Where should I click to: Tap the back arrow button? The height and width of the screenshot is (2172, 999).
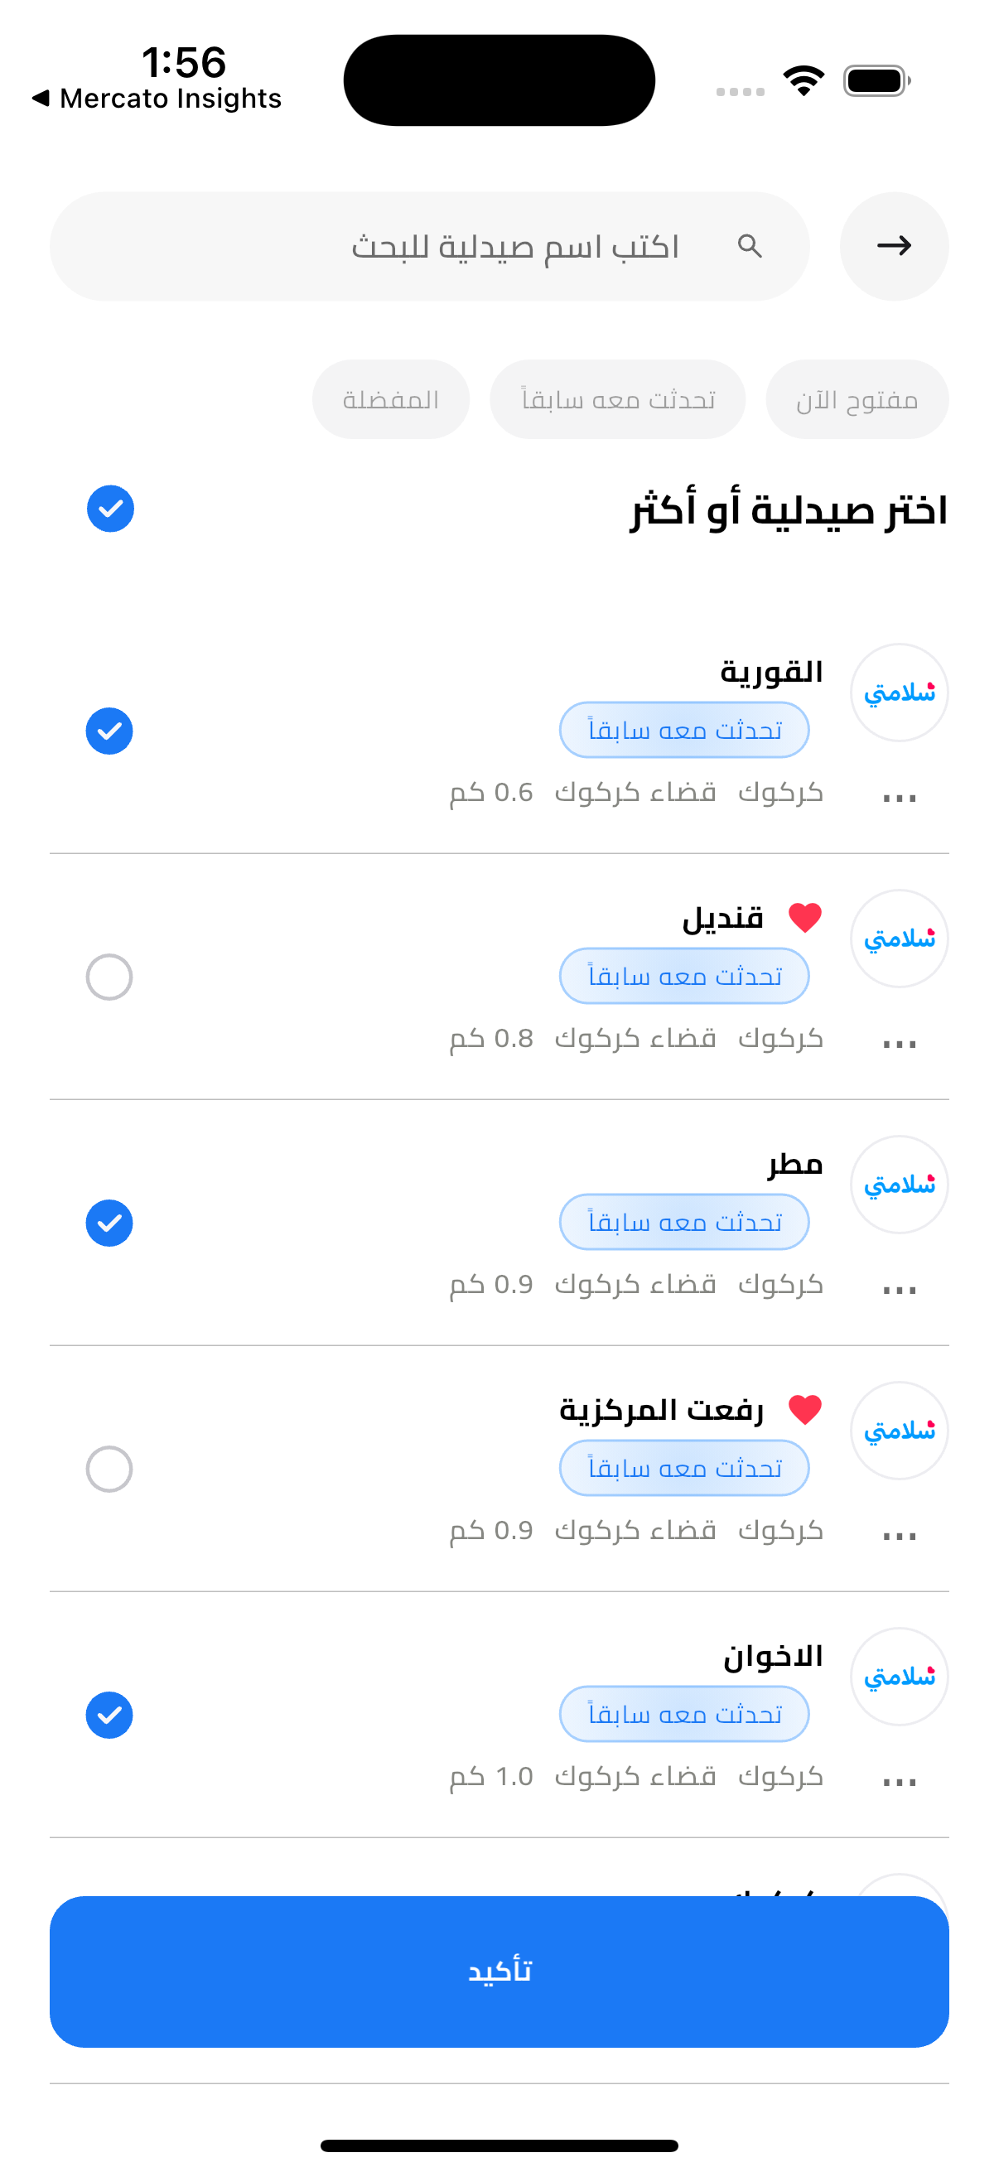coord(894,246)
